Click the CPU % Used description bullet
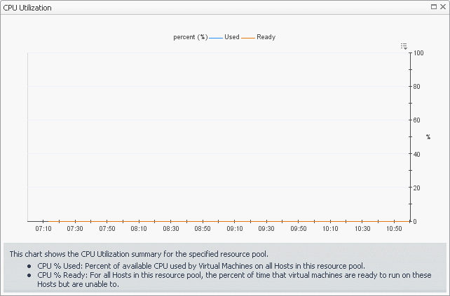 [x=200, y=266]
